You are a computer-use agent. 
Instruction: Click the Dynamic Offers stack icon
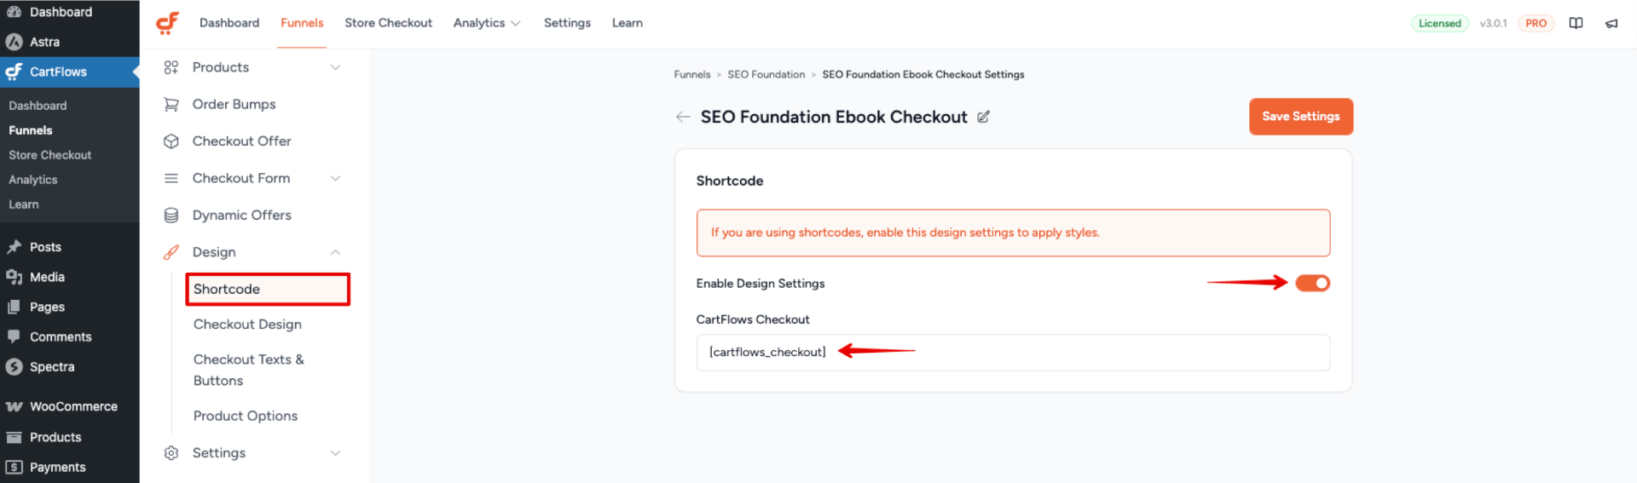coord(171,216)
